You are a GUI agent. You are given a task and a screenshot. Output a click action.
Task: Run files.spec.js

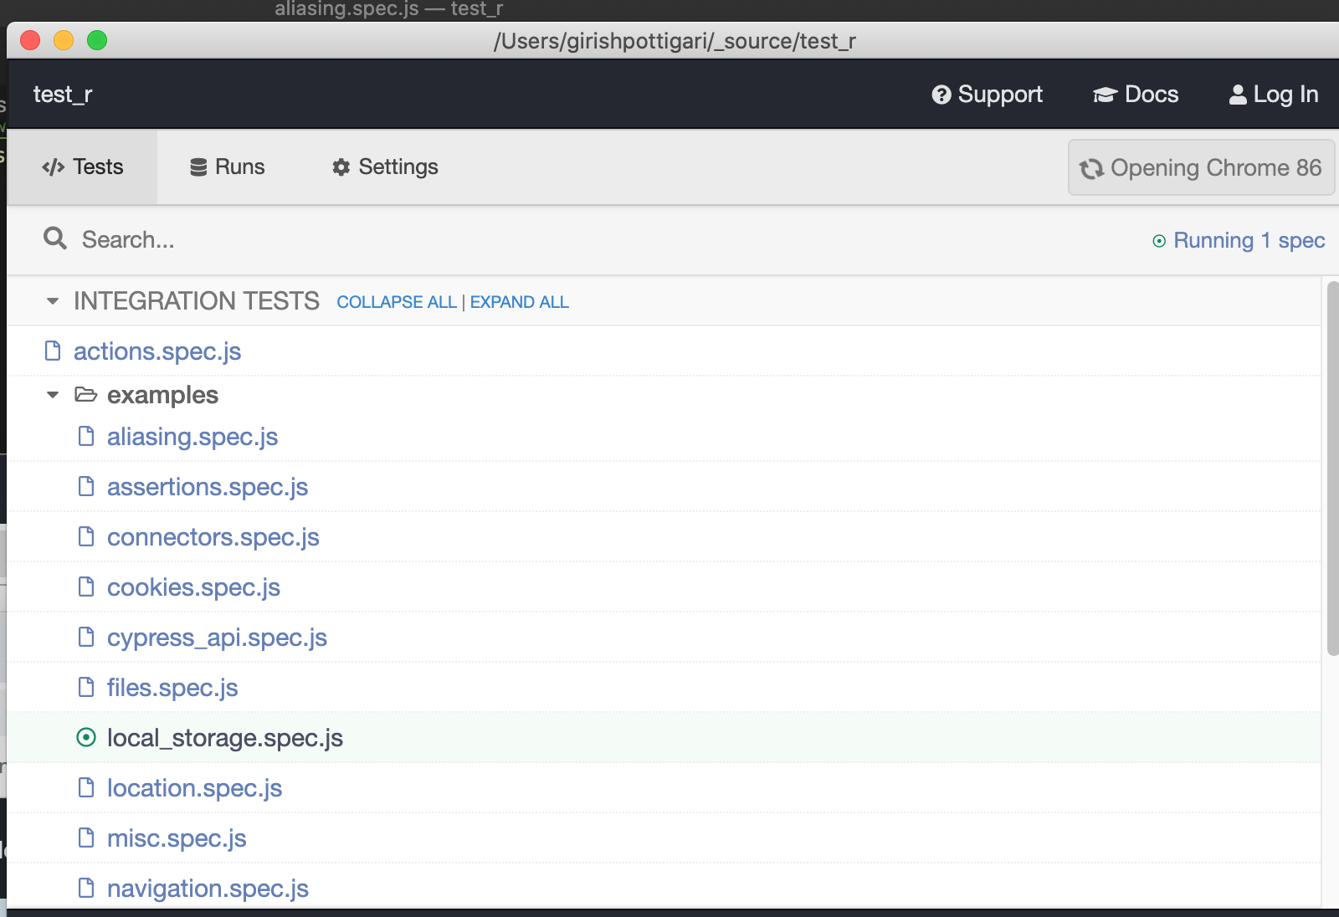[172, 688]
